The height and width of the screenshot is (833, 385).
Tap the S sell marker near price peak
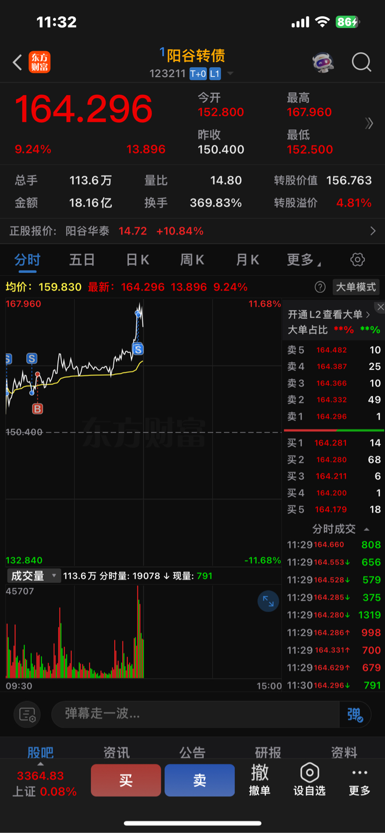[138, 349]
